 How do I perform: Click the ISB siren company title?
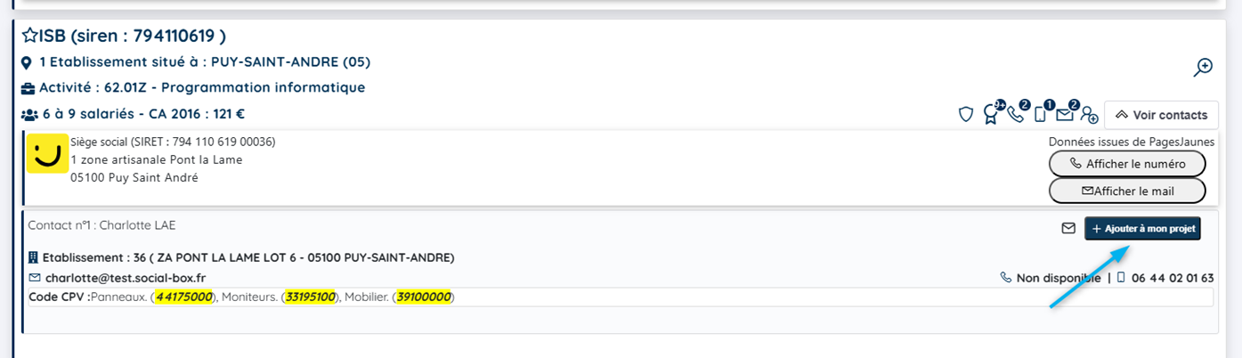(133, 36)
